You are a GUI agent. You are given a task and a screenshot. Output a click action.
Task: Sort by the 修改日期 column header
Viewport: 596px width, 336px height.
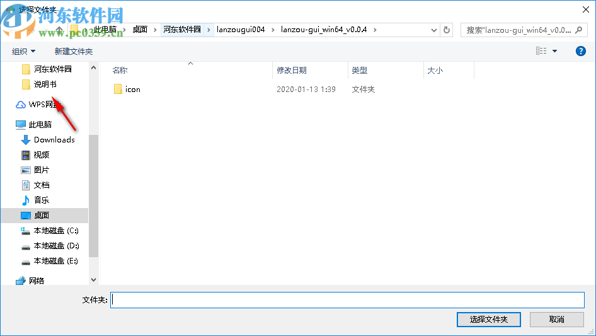(x=292, y=70)
